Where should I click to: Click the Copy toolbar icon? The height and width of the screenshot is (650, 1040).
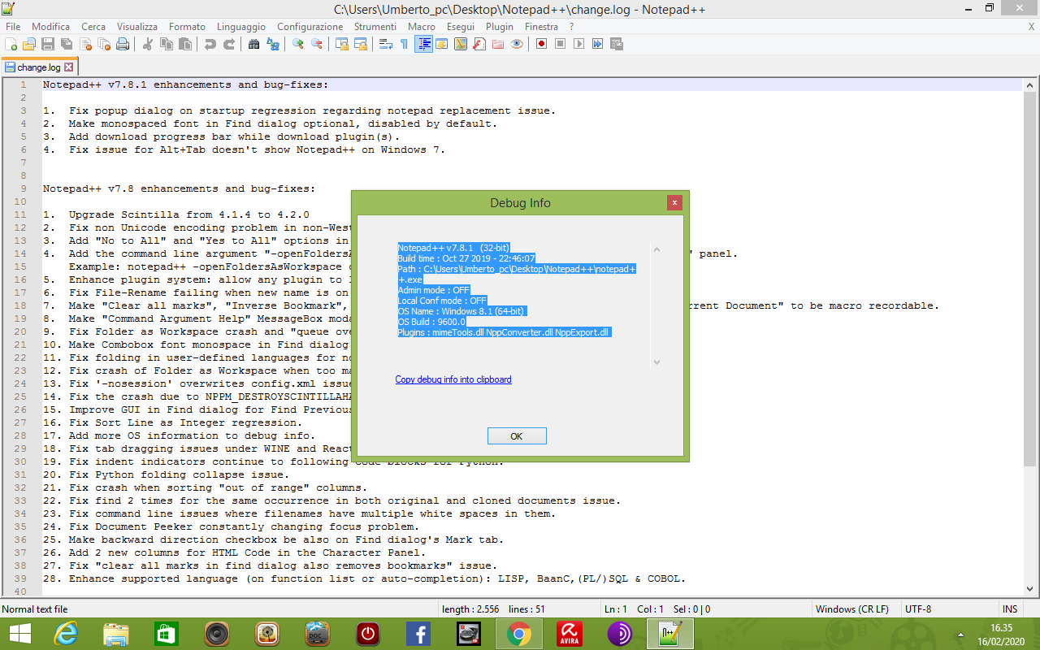pos(166,44)
